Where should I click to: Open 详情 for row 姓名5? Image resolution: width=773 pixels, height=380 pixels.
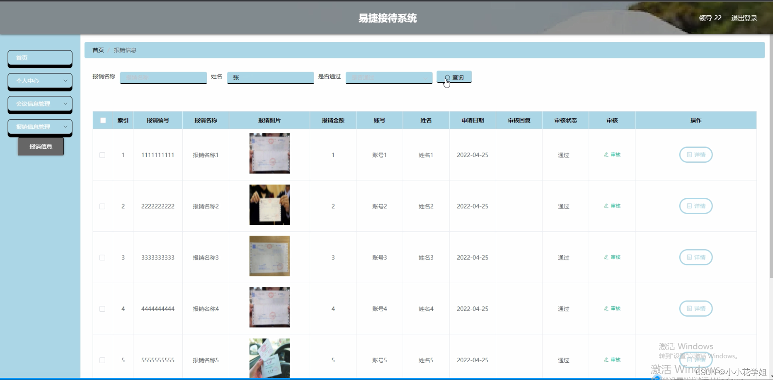click(x=695, y=360)
